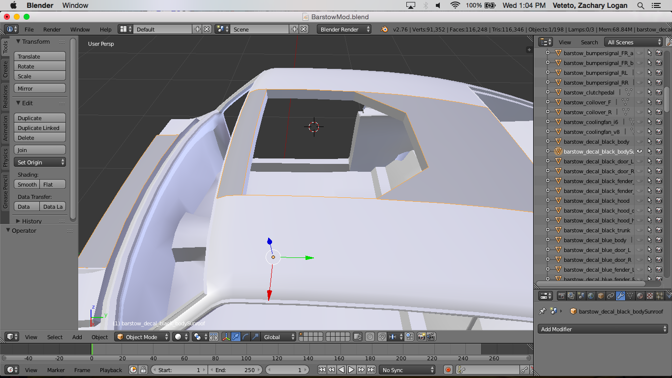
Task: Open the Set Origin dropdown
Action: [40, 162]
